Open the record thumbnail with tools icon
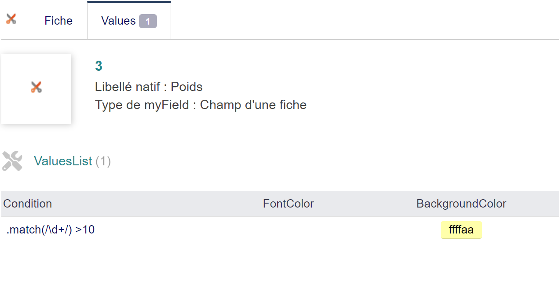 coord(36,89)
